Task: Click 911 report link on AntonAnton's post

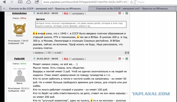Action: click(x=66, y=13)
